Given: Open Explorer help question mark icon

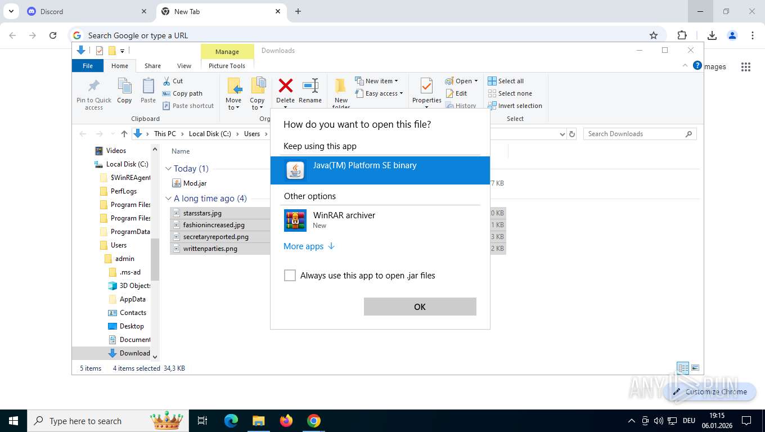Looking at the screenshot, I should click(697, 65).
